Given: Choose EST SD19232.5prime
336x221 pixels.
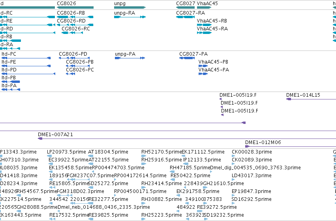Looking at the screenshot, I should point(224,215).
